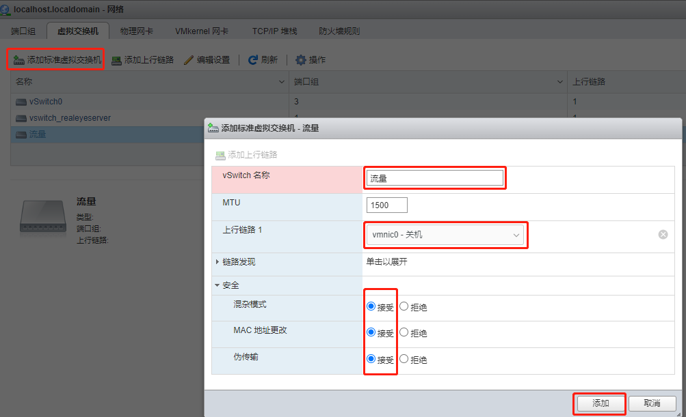The image size is (686, 417).
Task: Set 混杂模式 to 拒绝
Action: click(x=404, y=306)
